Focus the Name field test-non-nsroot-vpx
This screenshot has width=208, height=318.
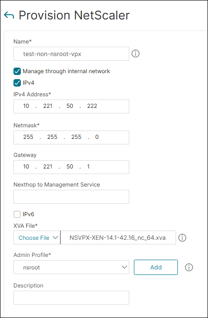[x=71, y=54]
